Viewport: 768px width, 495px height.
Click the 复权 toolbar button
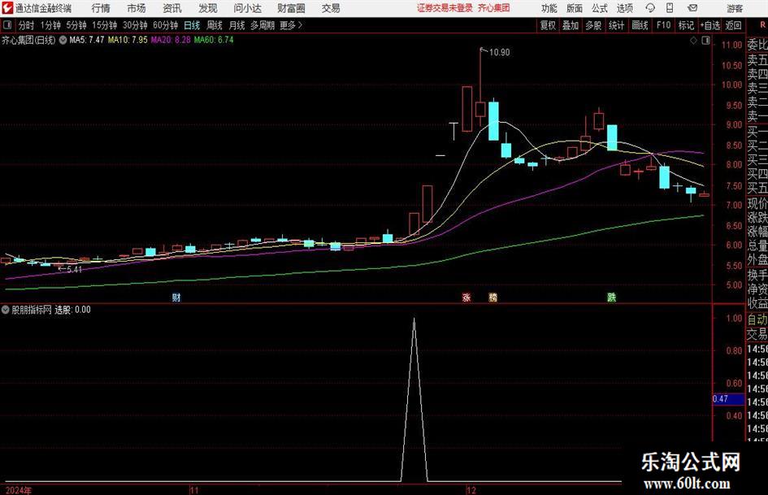coord(548,25)
